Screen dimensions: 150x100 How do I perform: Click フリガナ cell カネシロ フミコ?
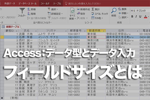coord(47,91)
